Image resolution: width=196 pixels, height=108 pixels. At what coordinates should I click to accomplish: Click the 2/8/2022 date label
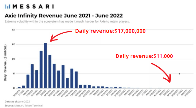coord(114,92)
